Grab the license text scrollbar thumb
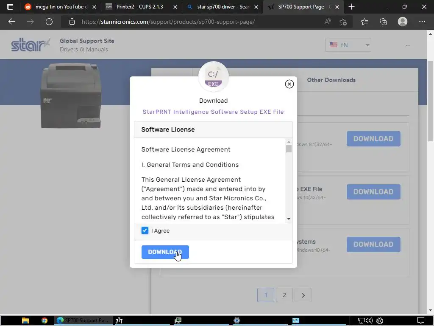 click(289, 149)
